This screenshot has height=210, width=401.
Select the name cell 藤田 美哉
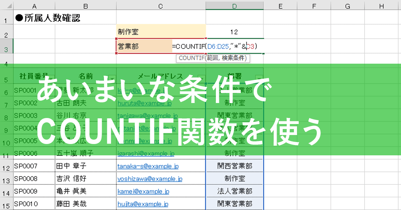click(86, 203)
